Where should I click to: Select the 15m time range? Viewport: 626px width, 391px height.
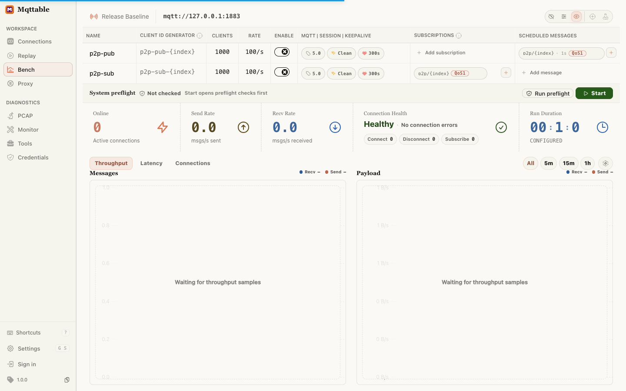569,163
